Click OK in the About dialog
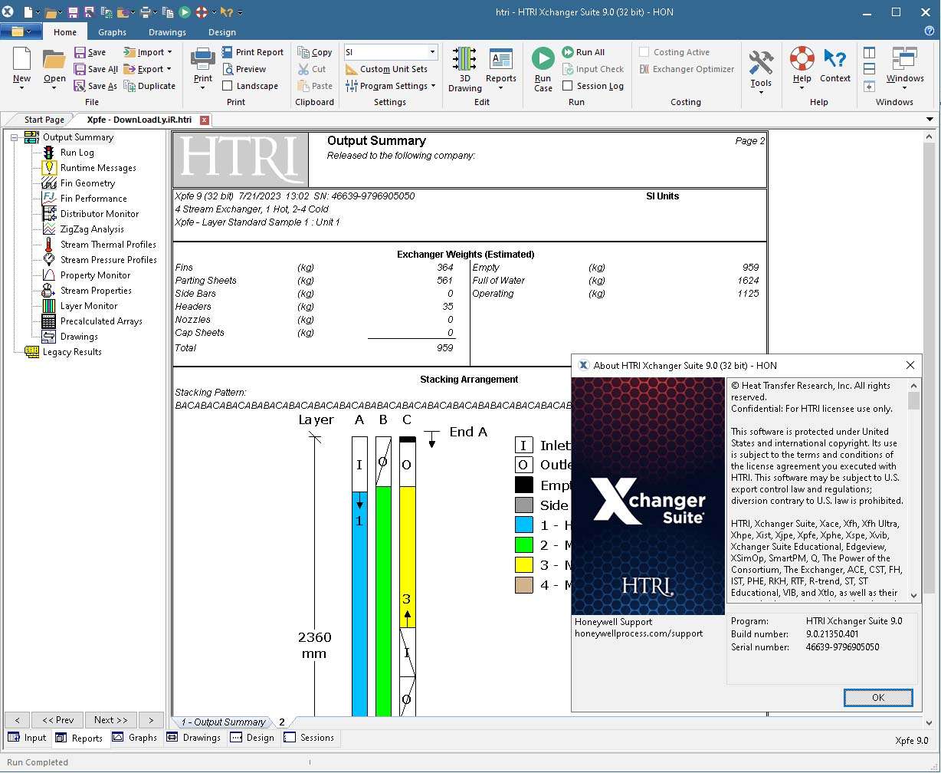This screenshot has width=941, height=773. (x=877, y=697)
